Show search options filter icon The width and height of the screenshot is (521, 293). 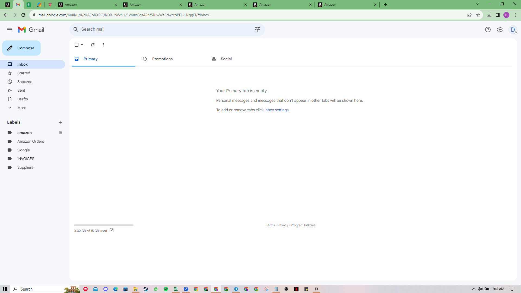coord(257,29)
